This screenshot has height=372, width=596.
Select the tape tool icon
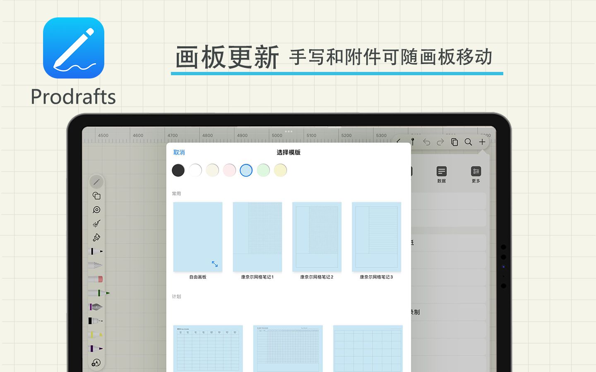pos(96,210)
